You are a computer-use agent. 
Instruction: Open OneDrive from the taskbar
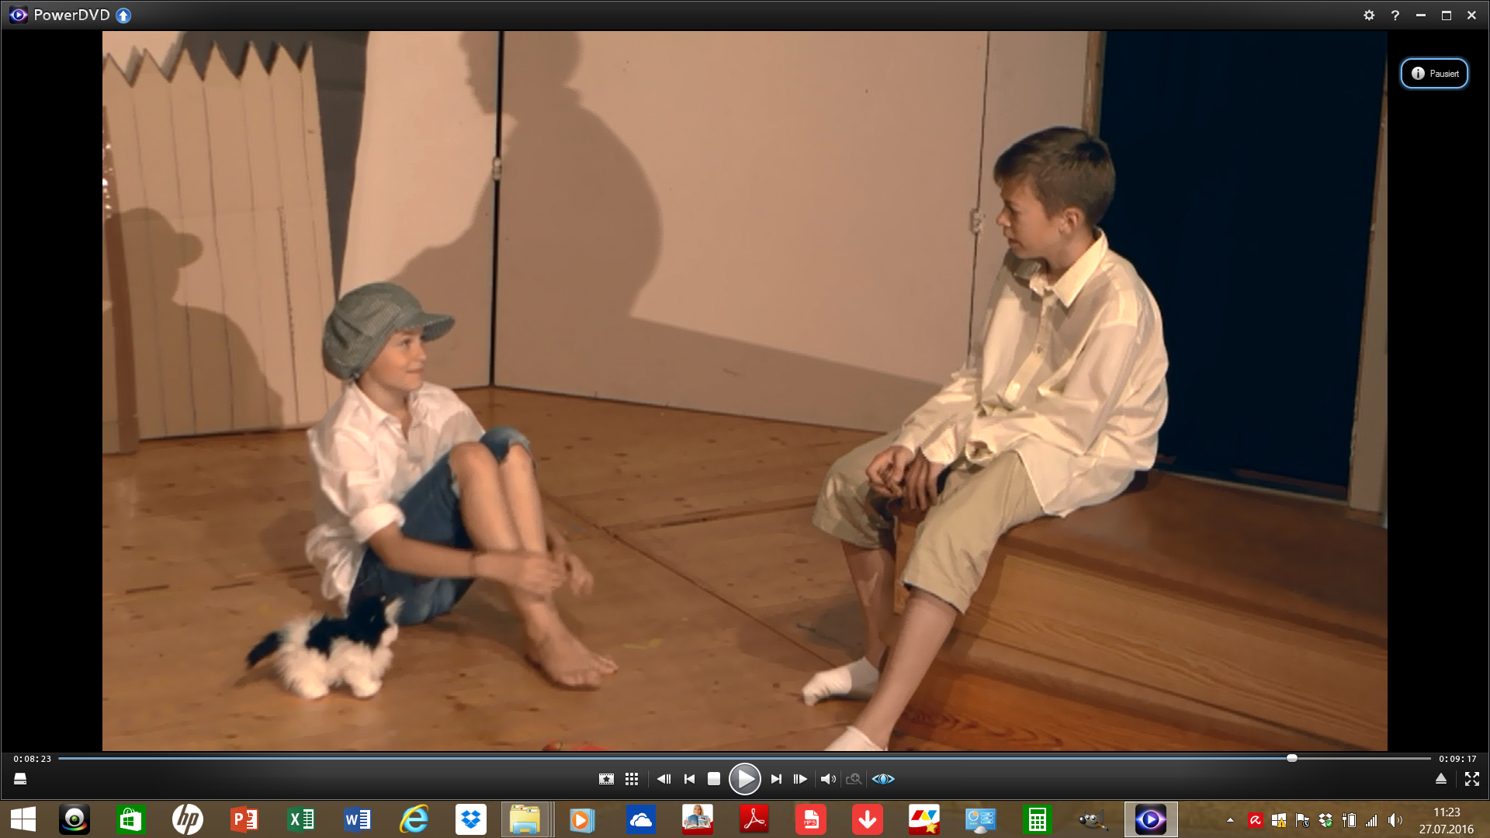coord(641,819)
